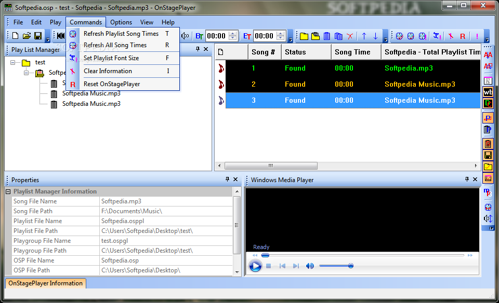
Task: Click the media player stop button
Action: pyautogui.click(x=269, y=266)
